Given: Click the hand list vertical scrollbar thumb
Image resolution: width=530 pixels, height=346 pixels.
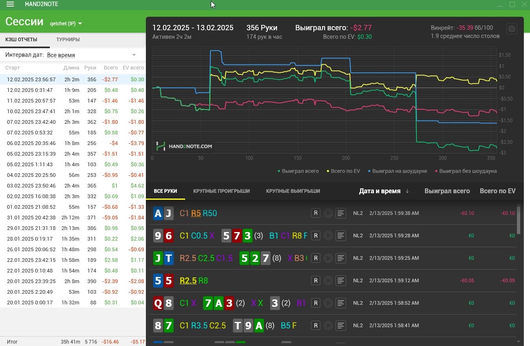Looking at the screenshot, I should 519,220.
